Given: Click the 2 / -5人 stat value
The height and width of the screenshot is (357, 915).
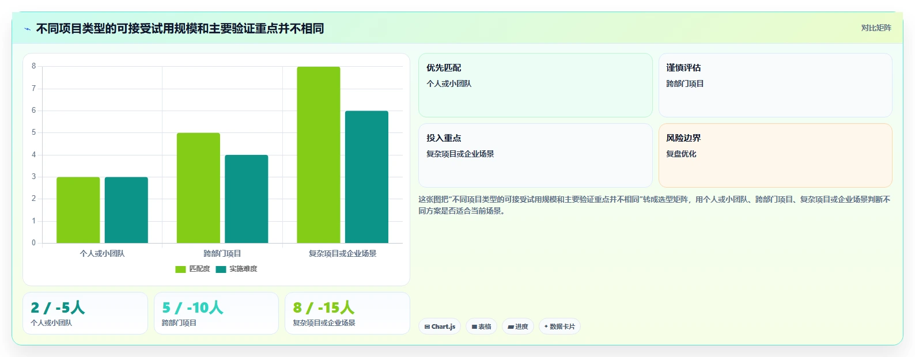Looking at the screenshot, I should (58, 307).
